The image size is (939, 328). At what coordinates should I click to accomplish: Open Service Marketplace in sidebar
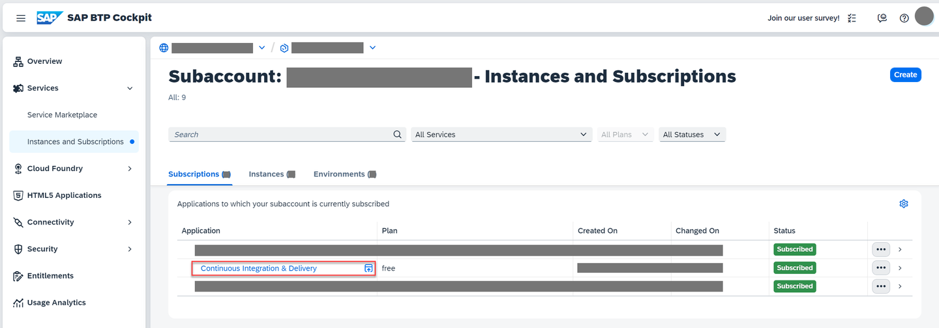[x=62, y=115]
